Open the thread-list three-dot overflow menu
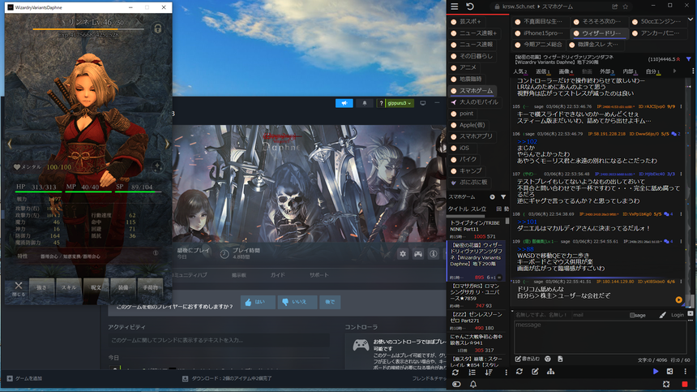 point(506,373)
